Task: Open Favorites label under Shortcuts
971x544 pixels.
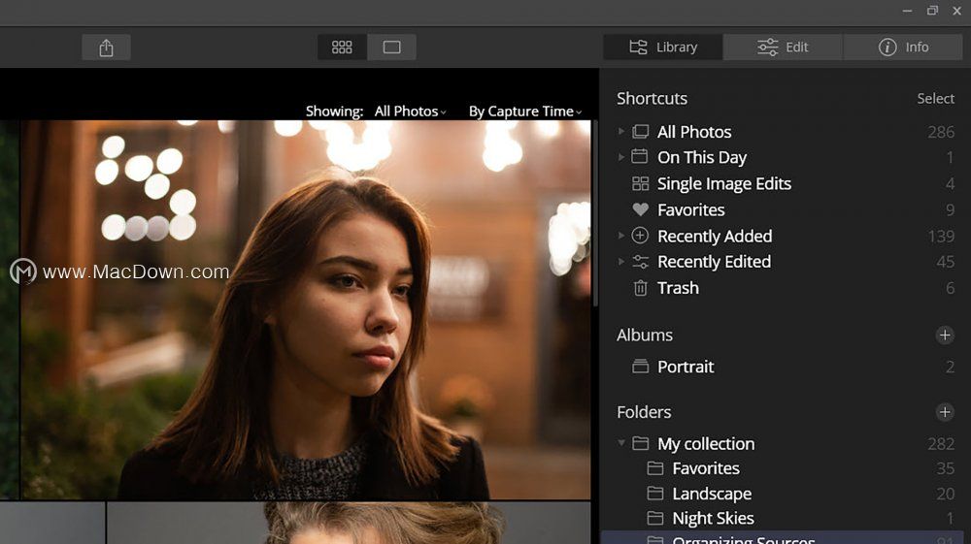Action: (x=690, y=209)
